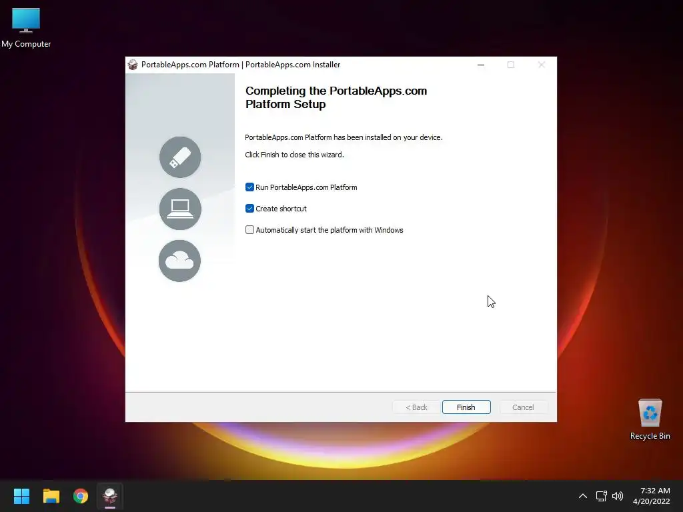683x512 pixels.
Task: Show hidden system tray icons
Action: tap(583, 496)
